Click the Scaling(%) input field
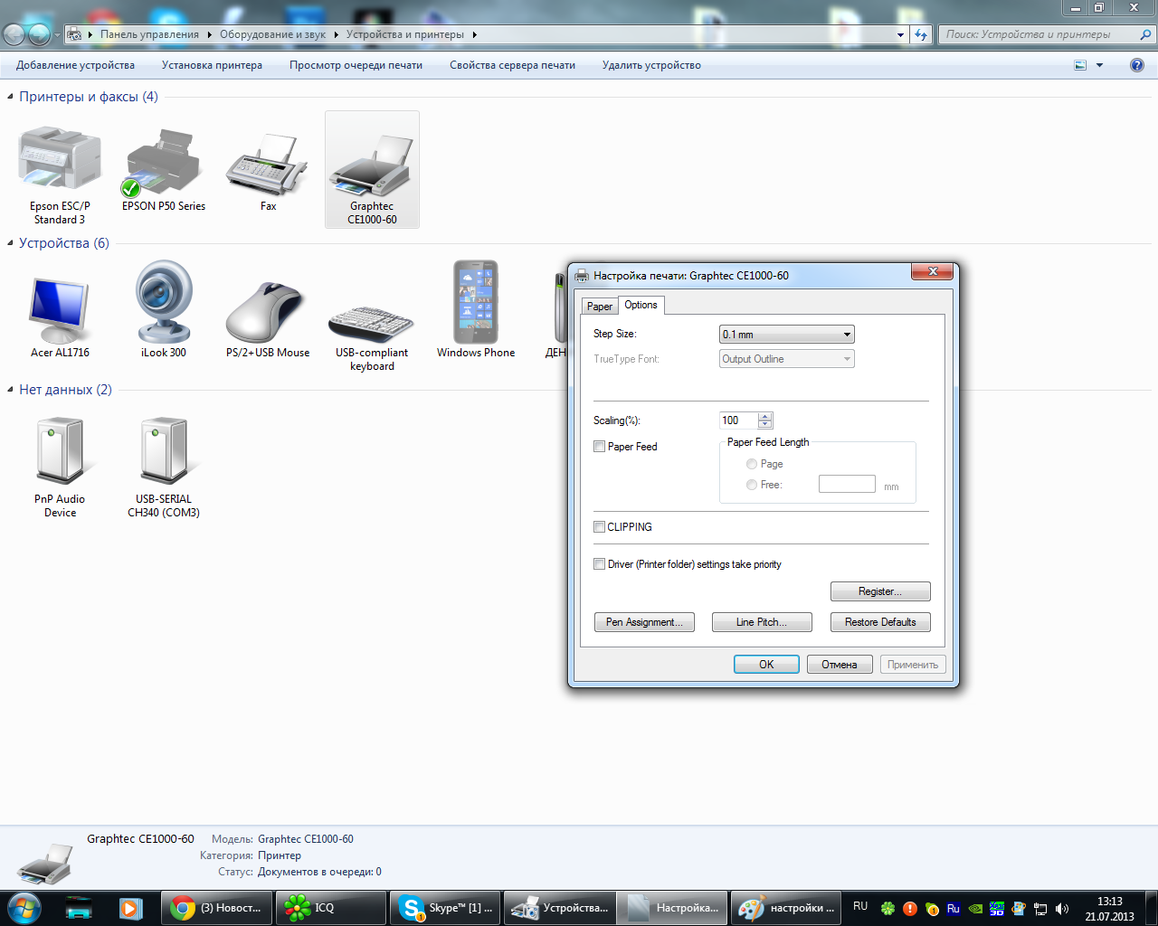The image size is (1158, 926). click(739, 420)
